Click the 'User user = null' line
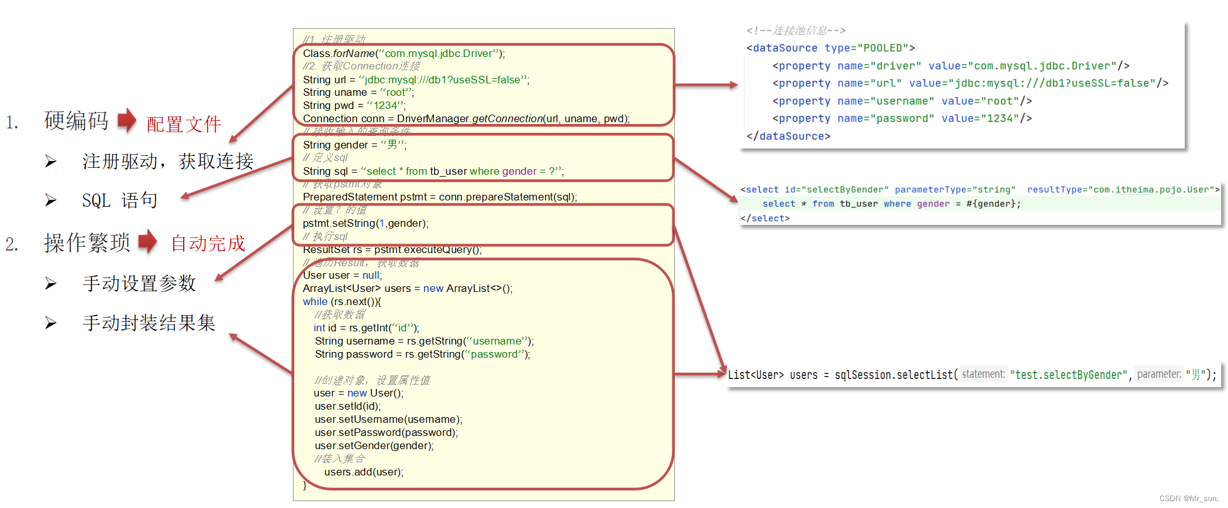The width and height of the screenshot is (1228, 508). [x=342, y=275]
